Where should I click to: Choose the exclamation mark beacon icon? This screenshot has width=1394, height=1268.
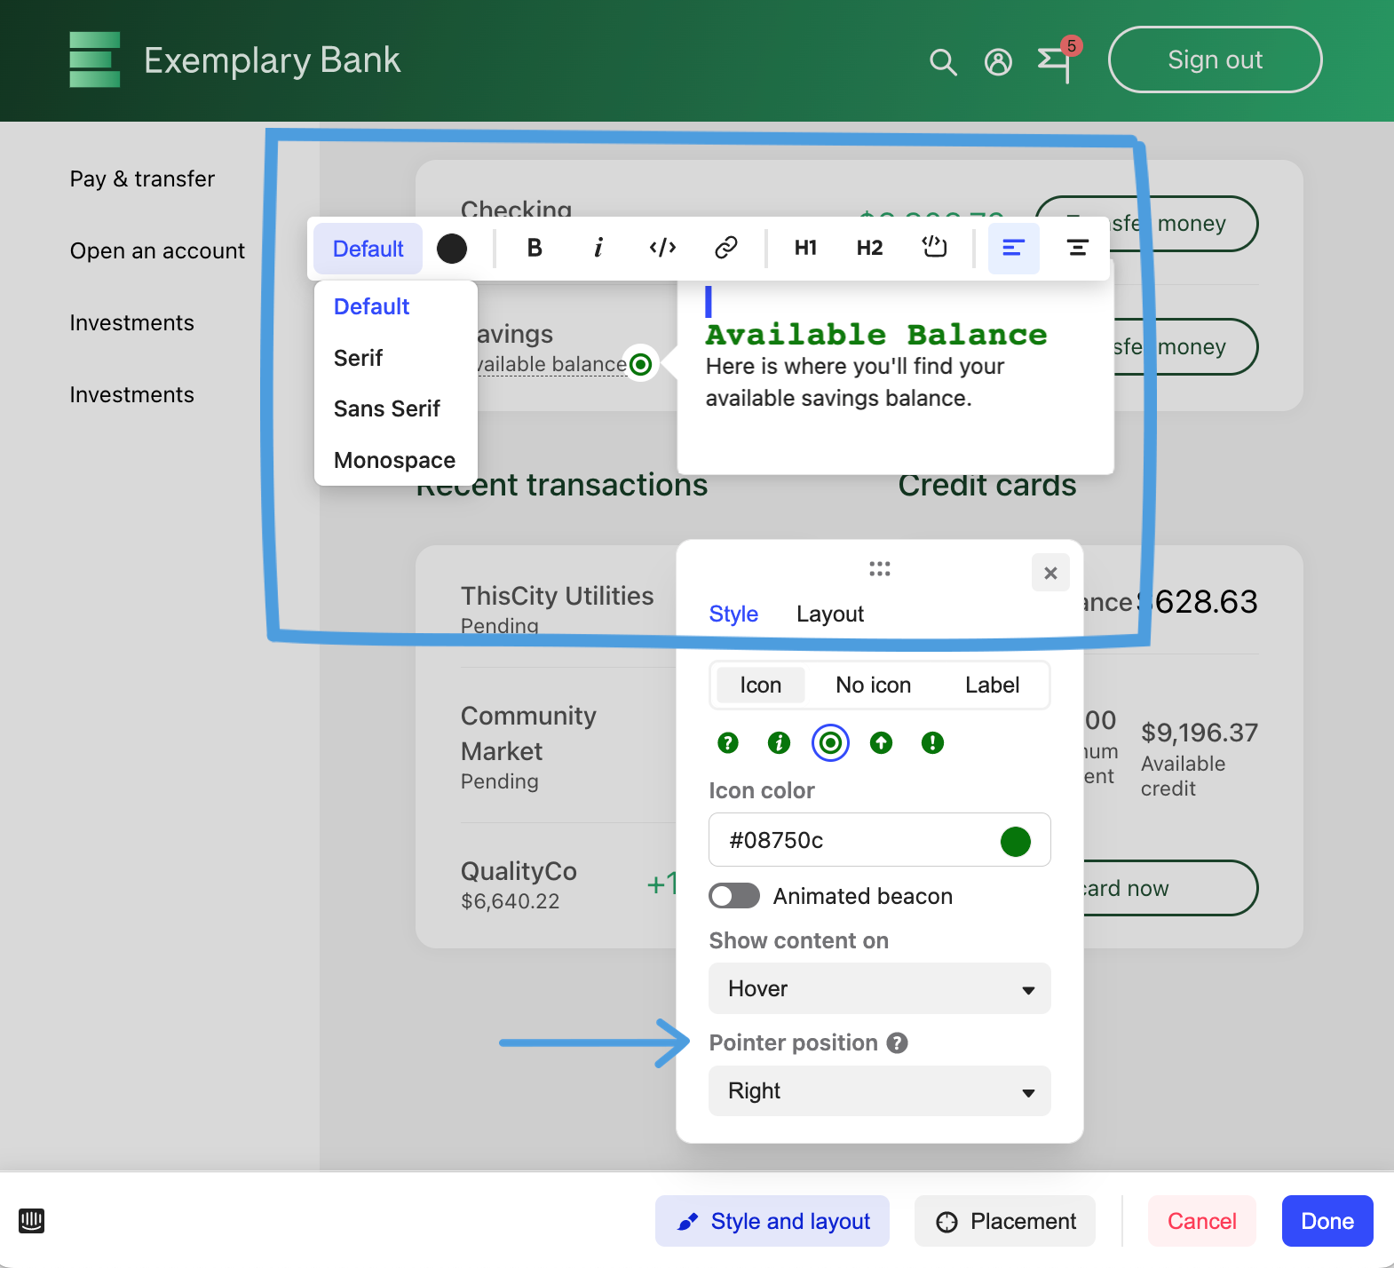932,743
